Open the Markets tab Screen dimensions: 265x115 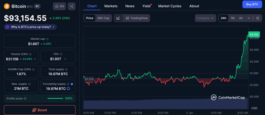pyautogui.click(x=111, y=6)
